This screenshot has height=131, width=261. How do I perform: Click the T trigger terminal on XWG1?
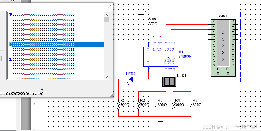click(218, 74)
